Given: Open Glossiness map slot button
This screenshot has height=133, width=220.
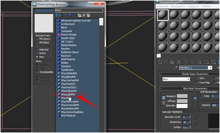Looking at the screenshot, I should pos(195,122).
